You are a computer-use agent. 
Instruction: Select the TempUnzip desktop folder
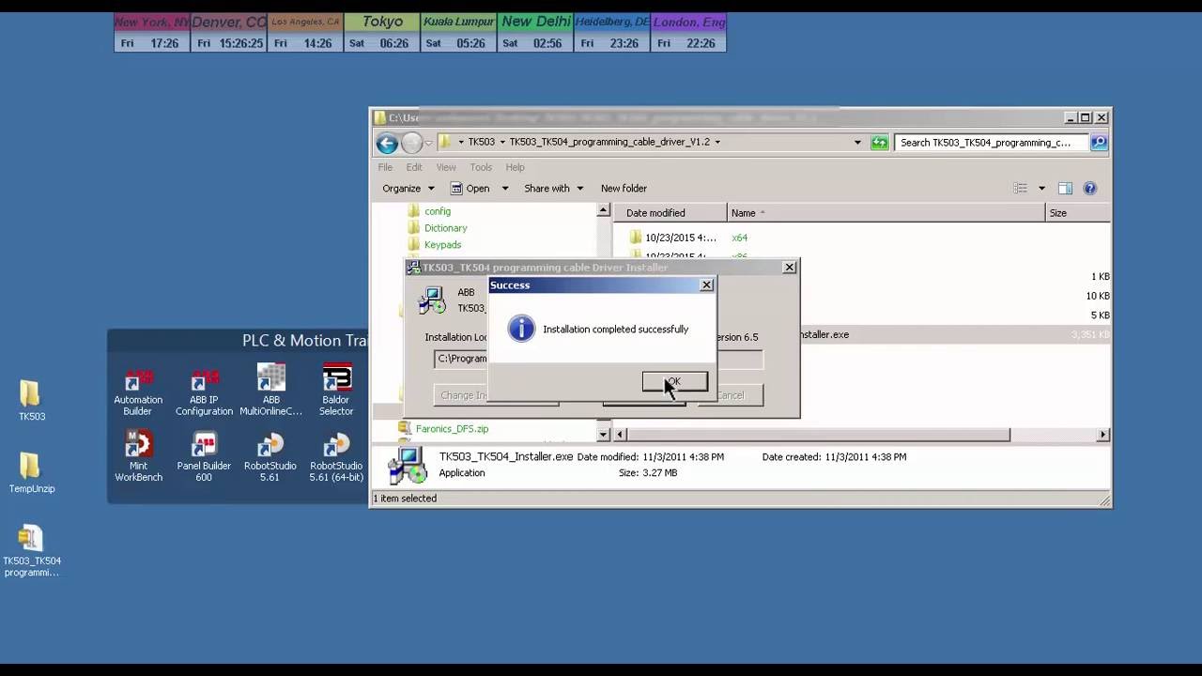(31, 473)
